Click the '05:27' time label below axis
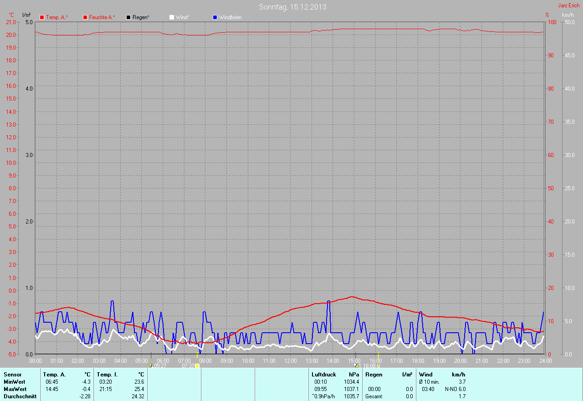 160,365
